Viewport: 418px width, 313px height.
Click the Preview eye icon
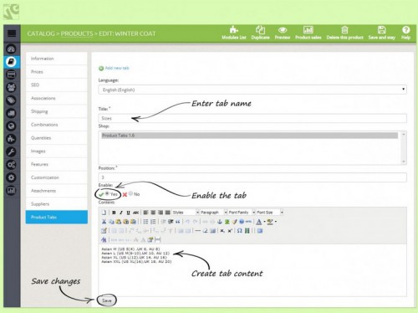click(x=283, y=30)
